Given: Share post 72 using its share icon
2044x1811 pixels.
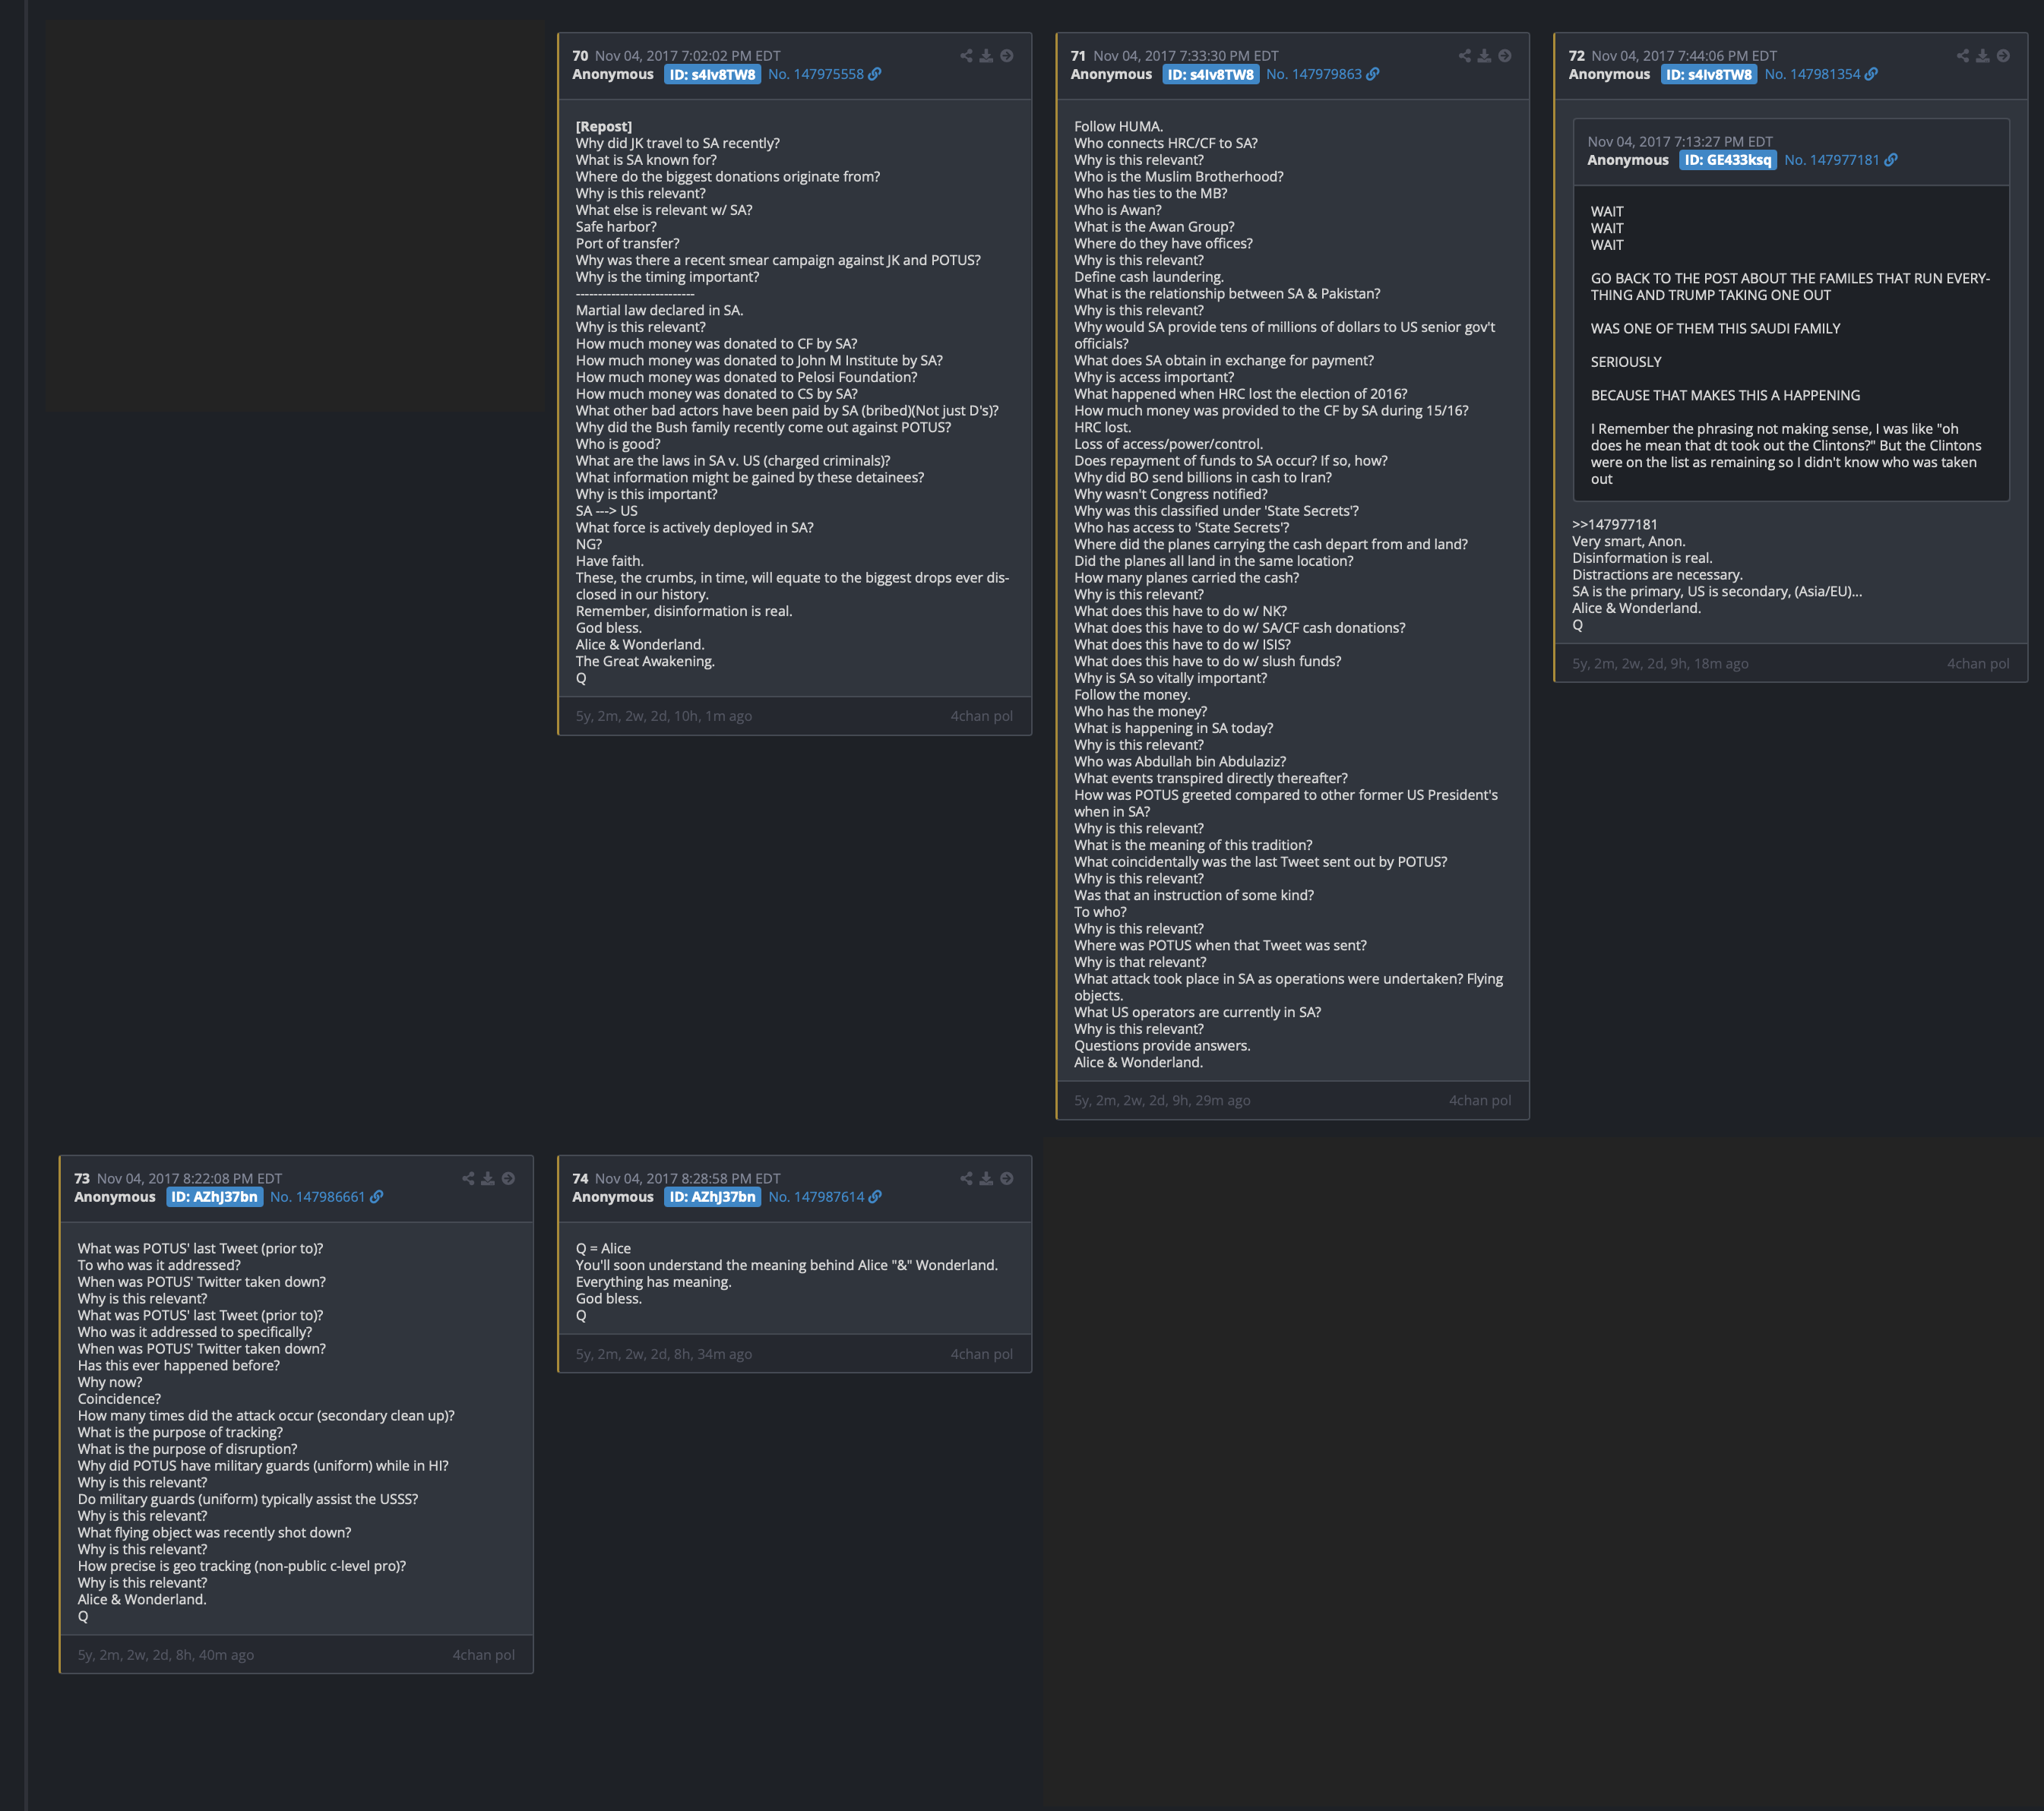Looking at the screenshot, I should (1962, 56).
